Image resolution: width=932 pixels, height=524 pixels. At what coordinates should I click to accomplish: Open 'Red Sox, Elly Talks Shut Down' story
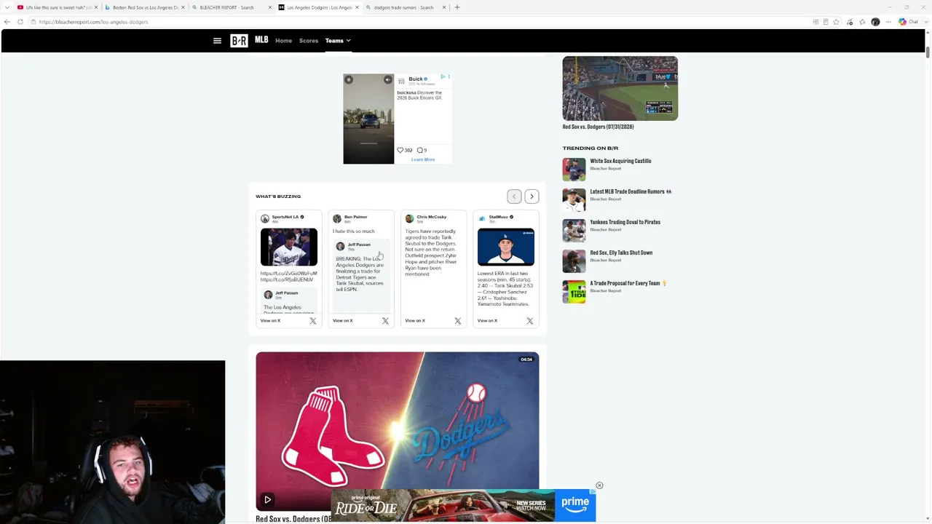[621, 253]
